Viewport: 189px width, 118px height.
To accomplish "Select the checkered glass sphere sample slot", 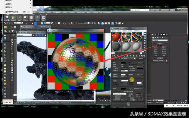I will click(126, 37).
